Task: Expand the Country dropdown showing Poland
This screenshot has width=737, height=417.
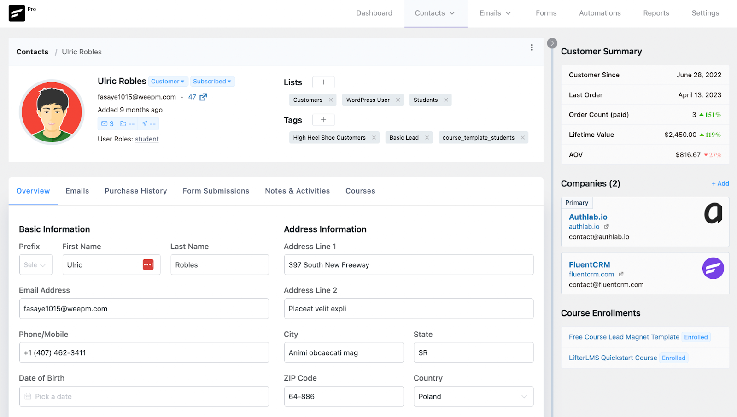Action: (x=473, y=397)
